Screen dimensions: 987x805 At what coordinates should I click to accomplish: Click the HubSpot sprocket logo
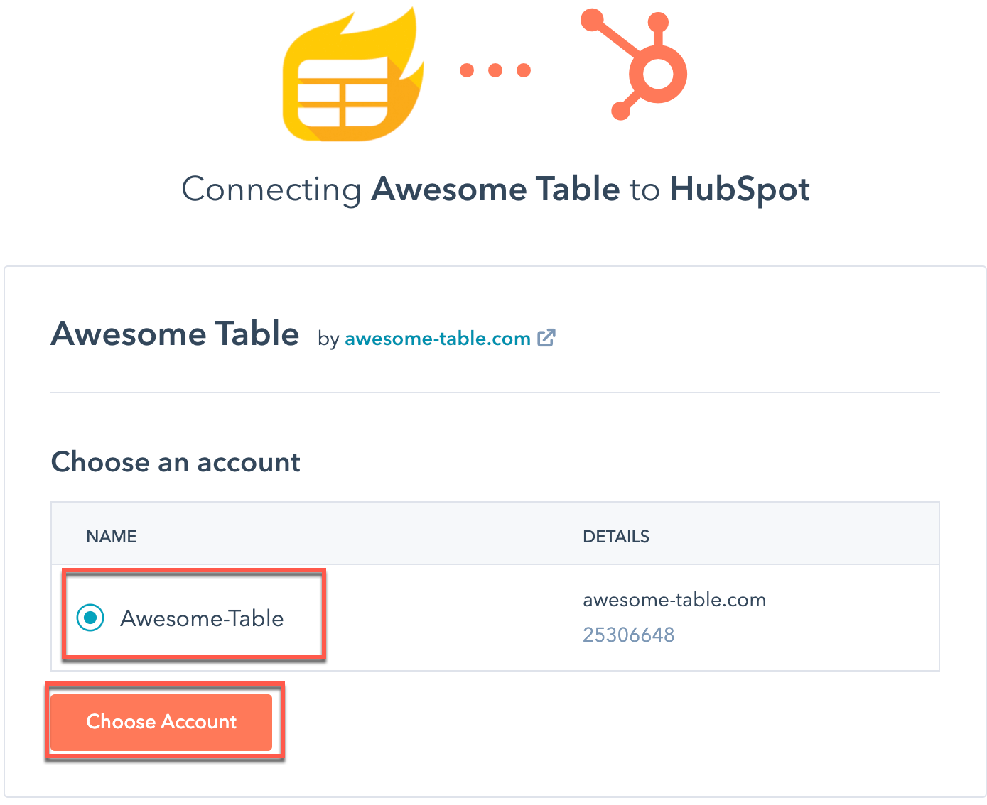635,65
